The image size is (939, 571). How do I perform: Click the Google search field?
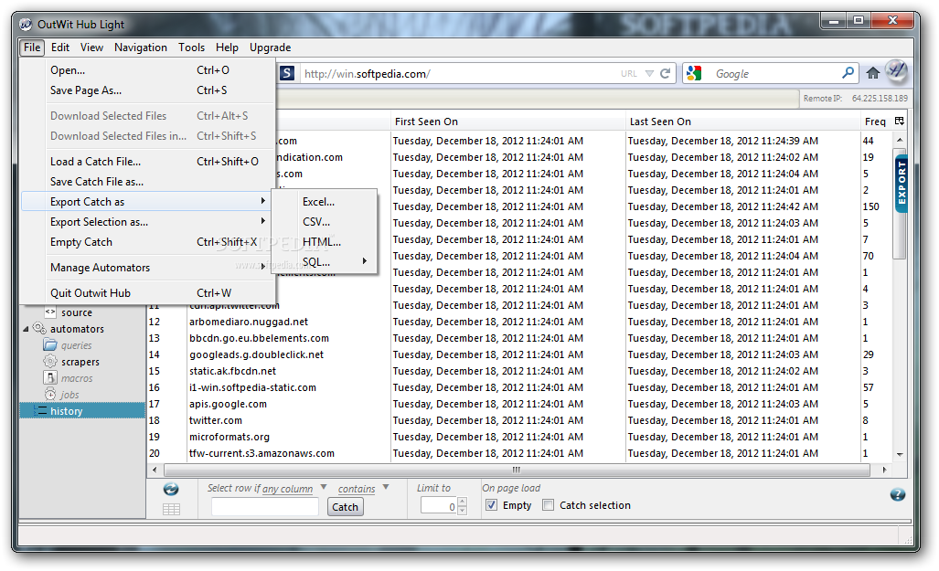tap(773, 74)
